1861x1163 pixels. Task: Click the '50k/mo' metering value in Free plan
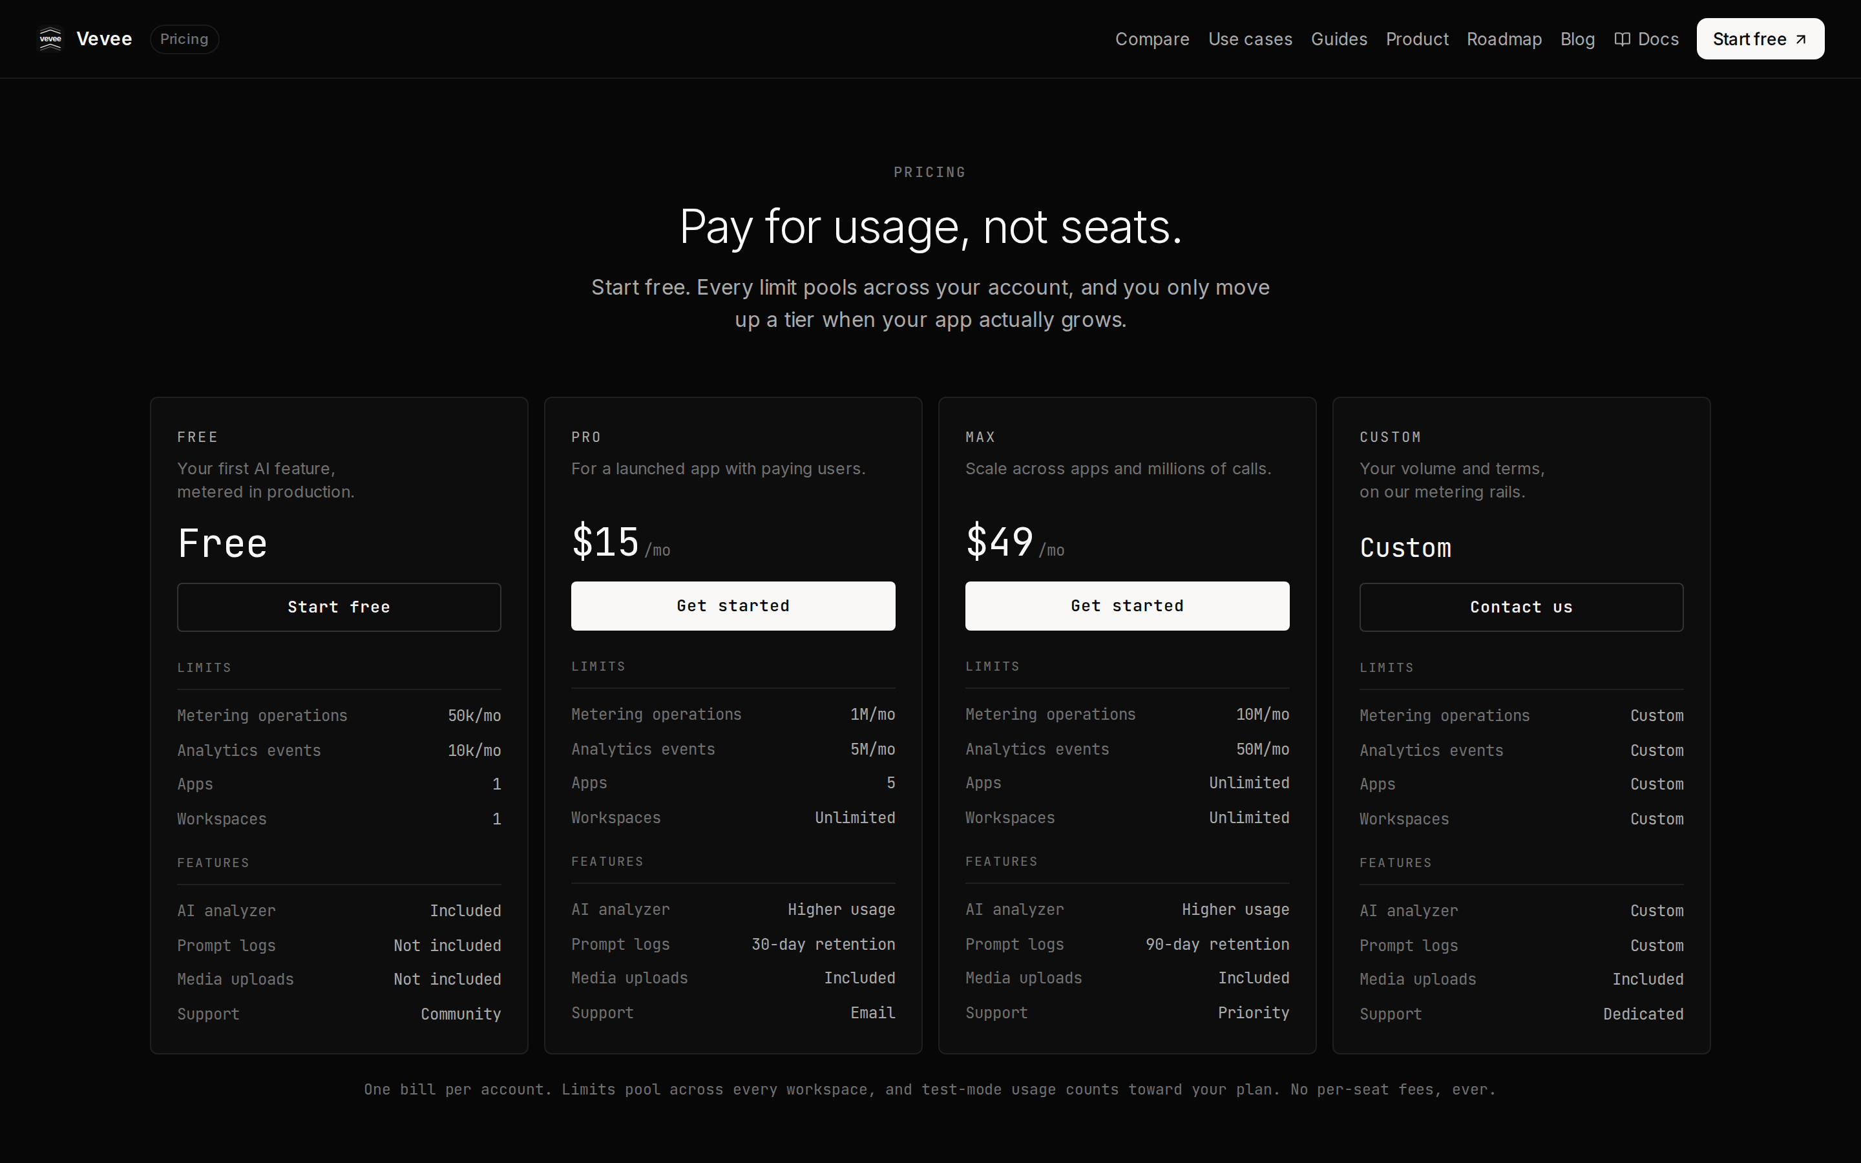tap(474, 715)
